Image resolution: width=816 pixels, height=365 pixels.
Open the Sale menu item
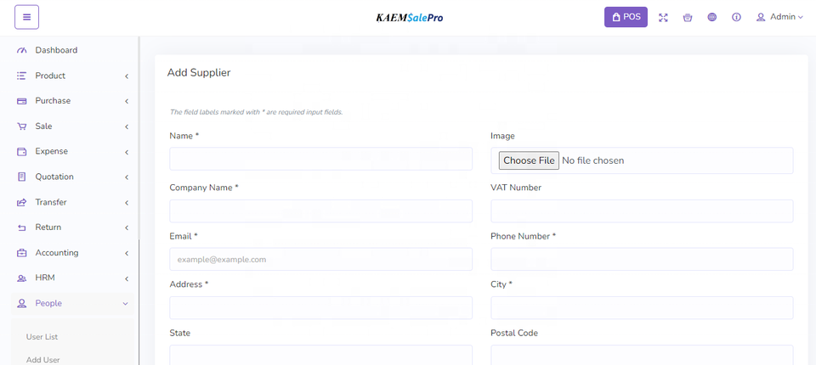point(43,126)
